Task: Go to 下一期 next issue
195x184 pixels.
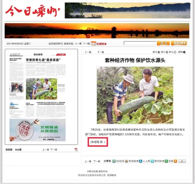Action: point(86,43)
